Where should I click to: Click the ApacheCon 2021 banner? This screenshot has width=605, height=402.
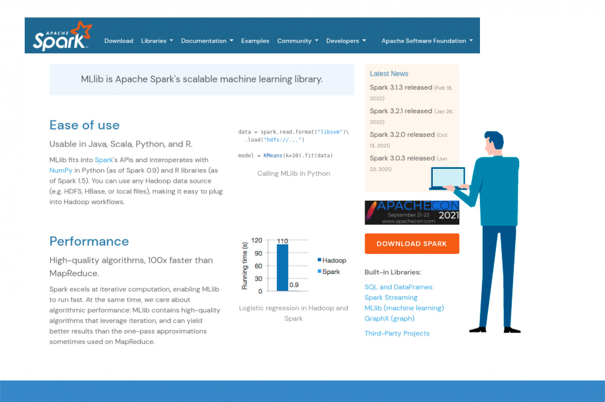(x=412, y=212)
